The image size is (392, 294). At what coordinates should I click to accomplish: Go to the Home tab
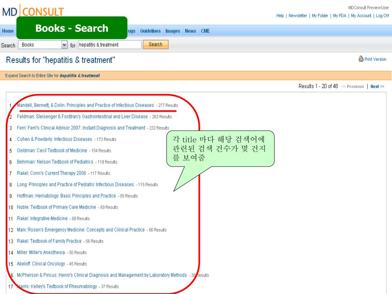click(8, 31)
